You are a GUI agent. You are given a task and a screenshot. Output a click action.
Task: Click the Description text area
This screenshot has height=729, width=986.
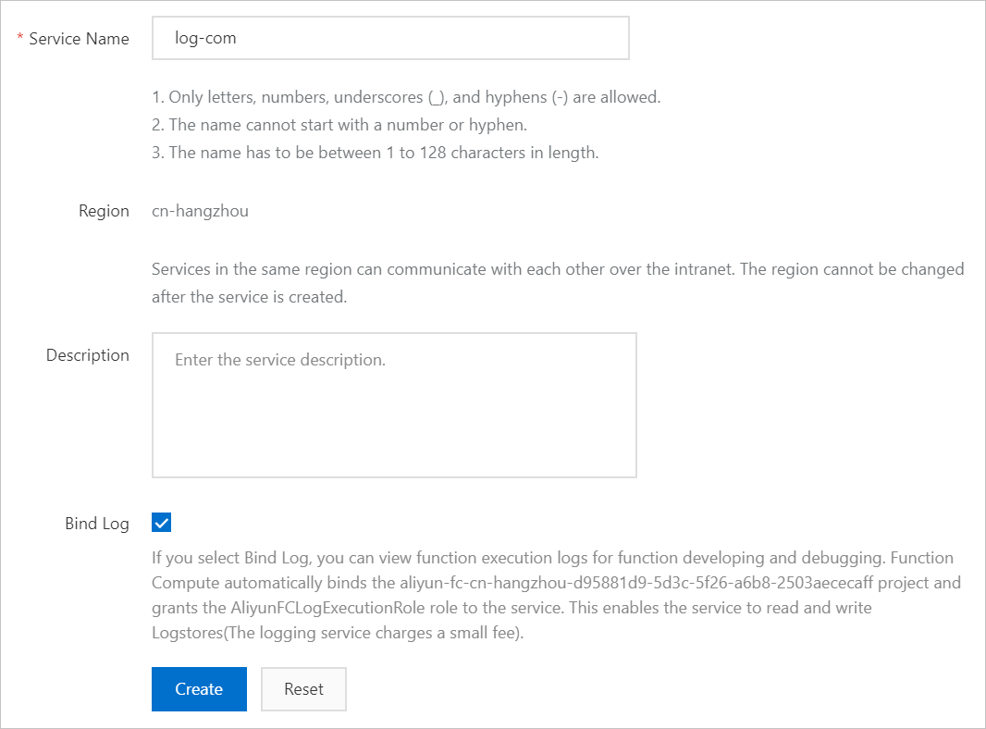coord(394,405)
